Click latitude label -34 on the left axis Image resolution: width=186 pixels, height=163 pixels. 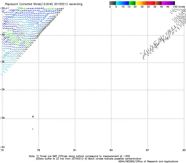[2, 62]
